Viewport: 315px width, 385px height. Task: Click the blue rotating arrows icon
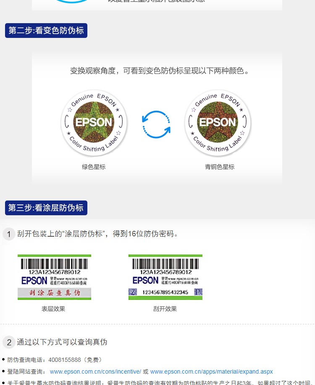click(x=156, y=124)
